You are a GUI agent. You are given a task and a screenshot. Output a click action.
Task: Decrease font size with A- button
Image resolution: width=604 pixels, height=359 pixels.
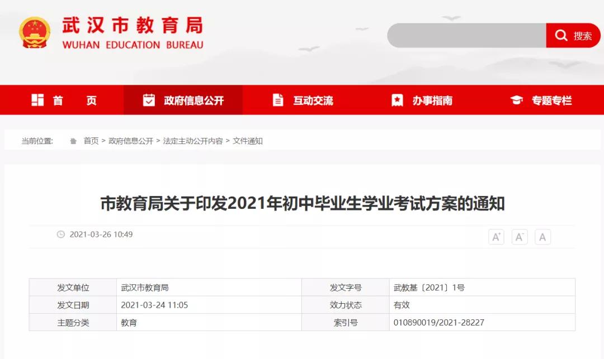tap(519, 237)
